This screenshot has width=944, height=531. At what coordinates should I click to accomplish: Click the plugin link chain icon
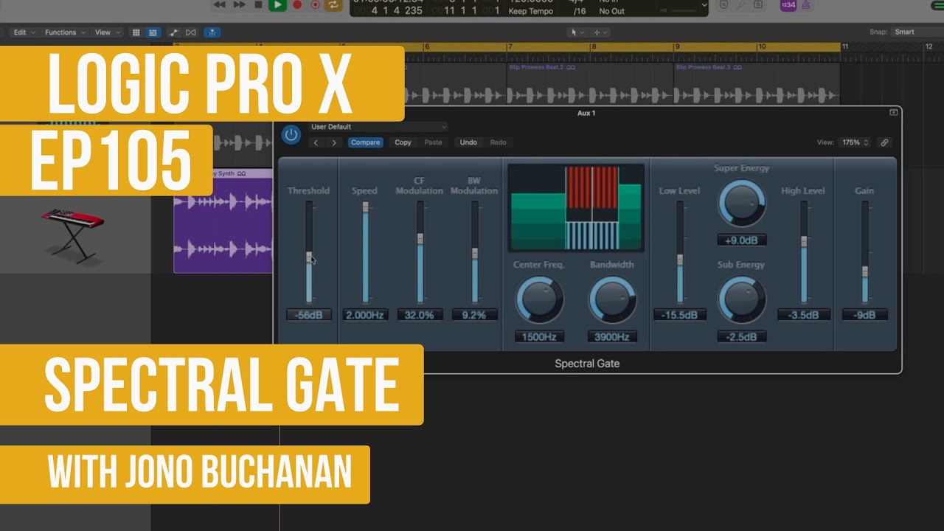[884, 142]
